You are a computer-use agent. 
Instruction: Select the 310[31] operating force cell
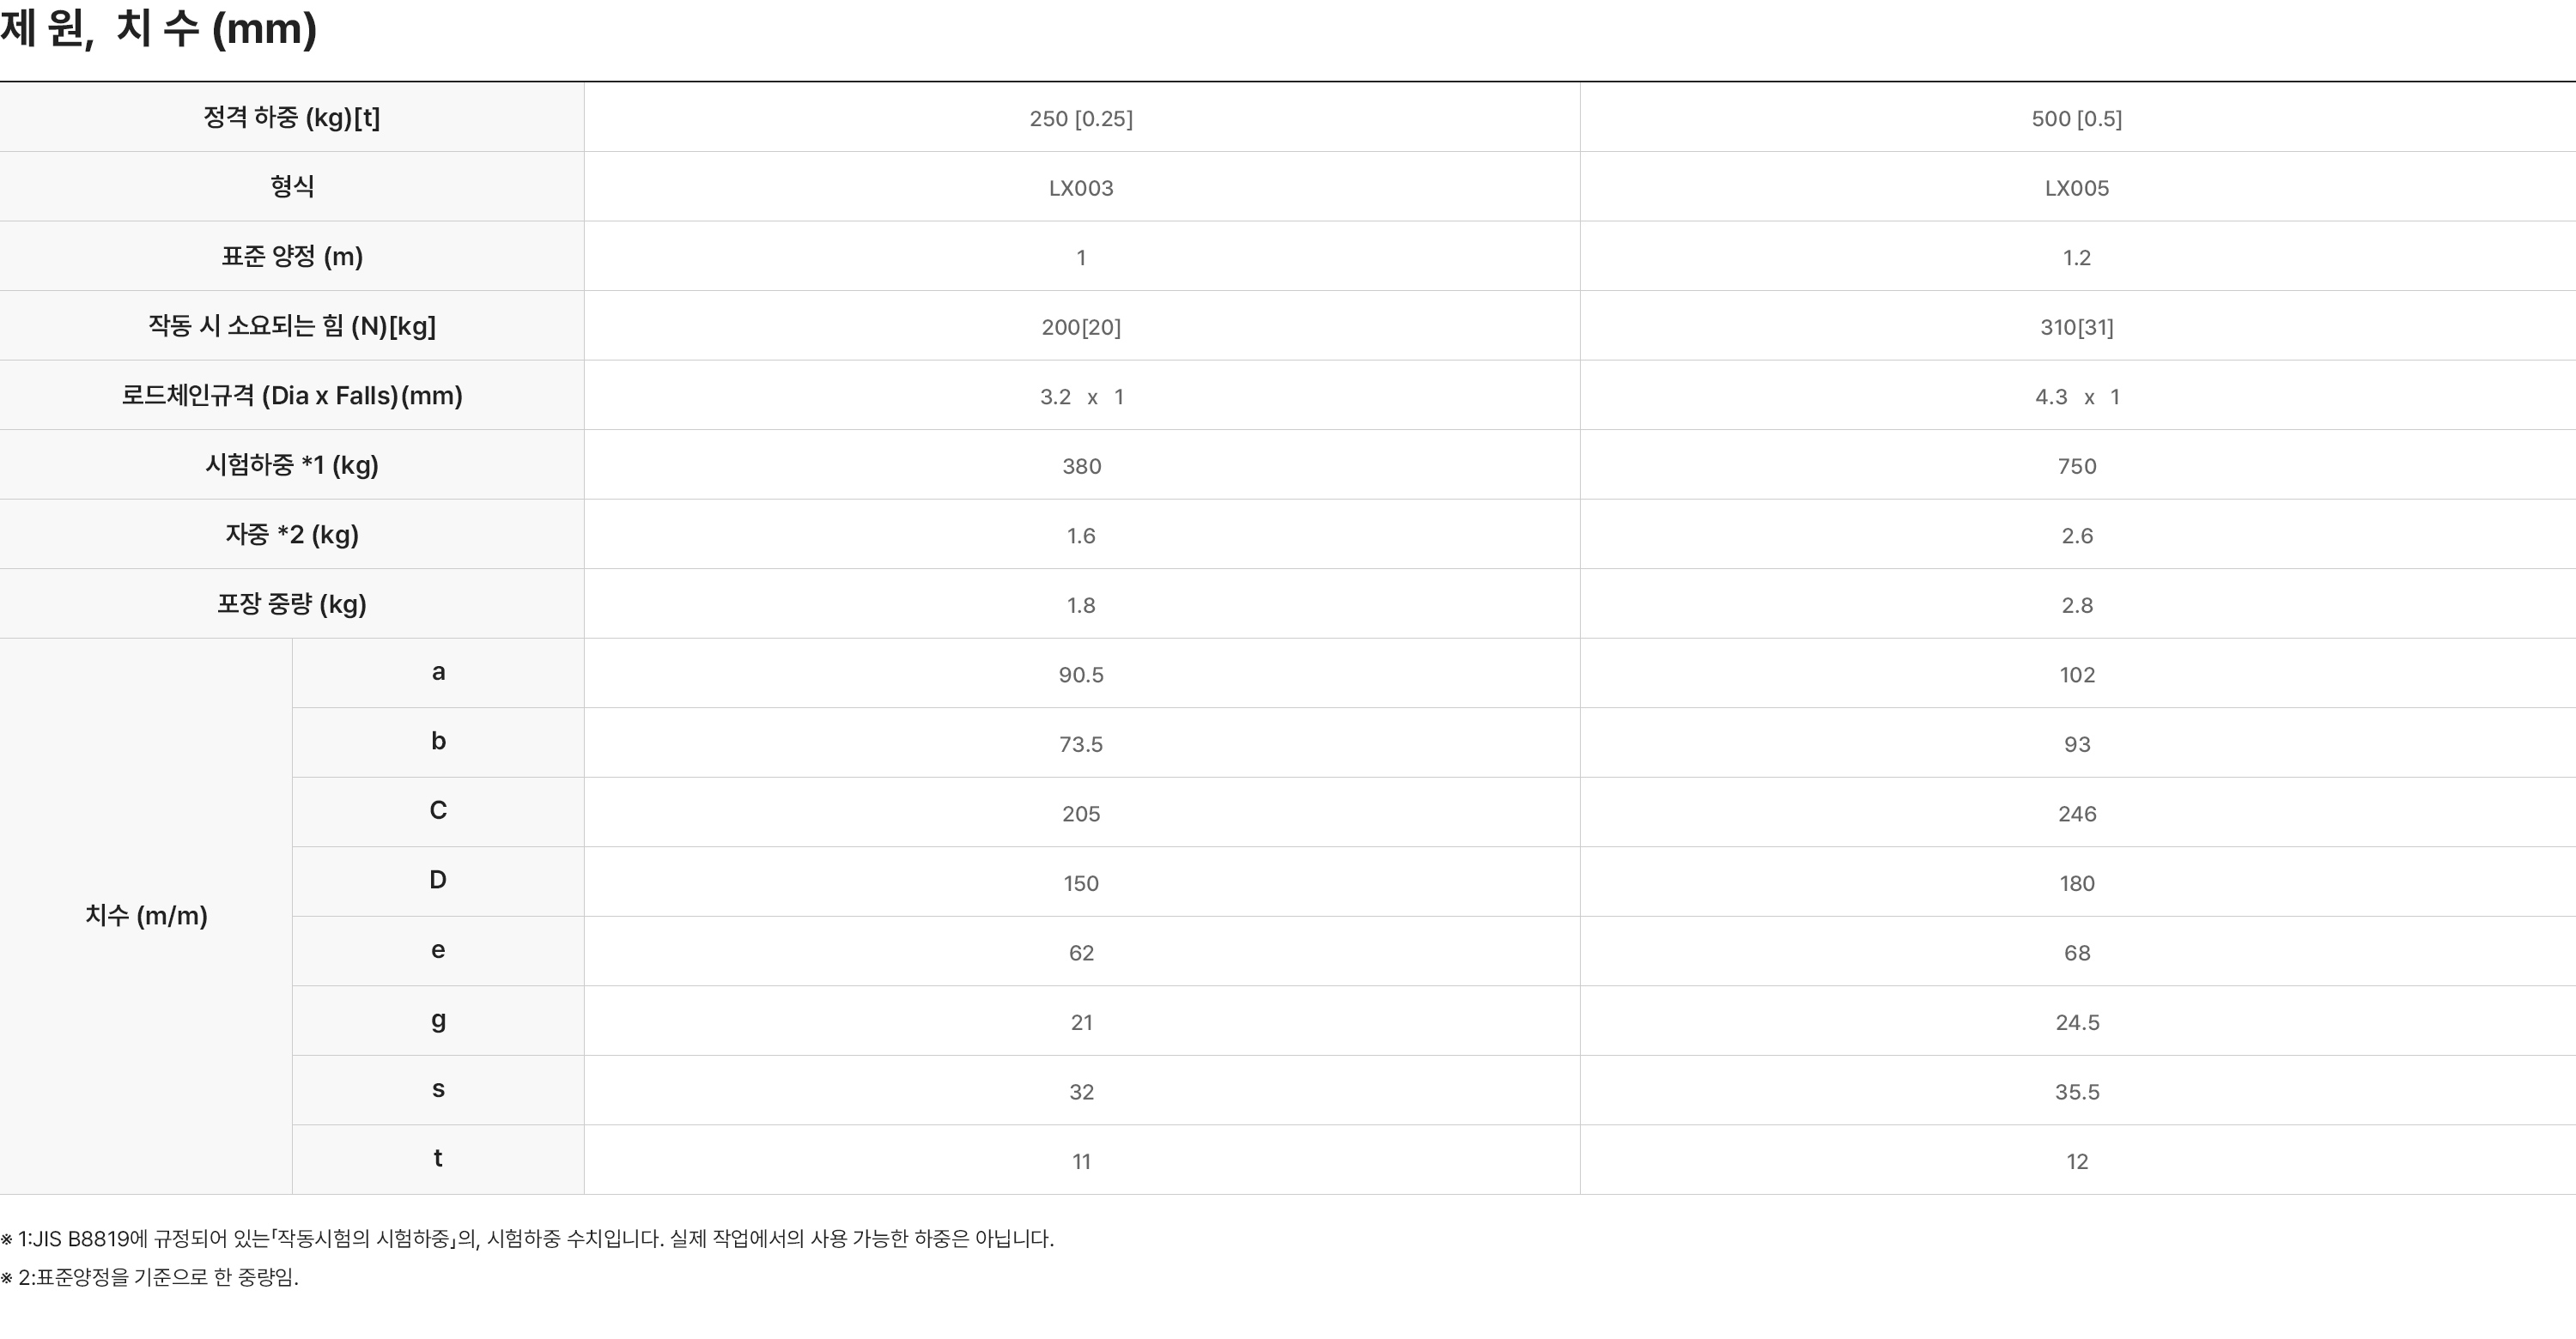(2076, 327)
